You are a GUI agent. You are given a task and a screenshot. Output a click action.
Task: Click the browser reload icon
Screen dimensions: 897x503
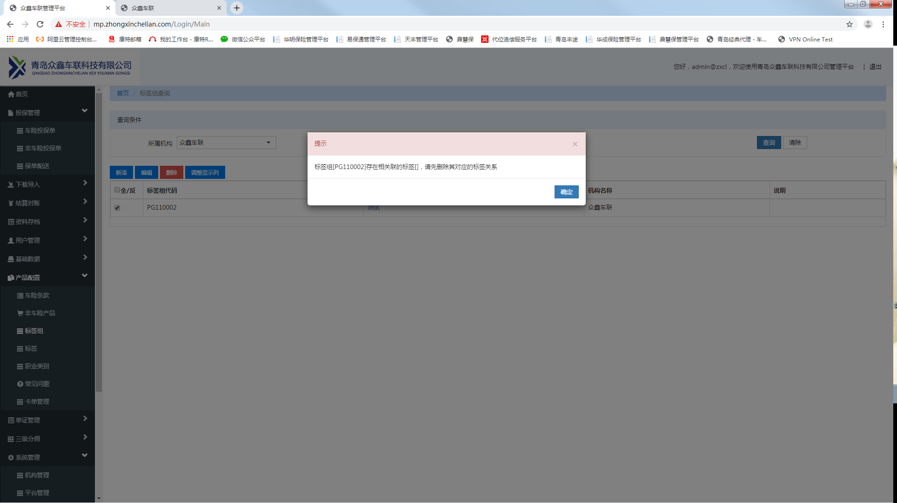pos(40,24)
